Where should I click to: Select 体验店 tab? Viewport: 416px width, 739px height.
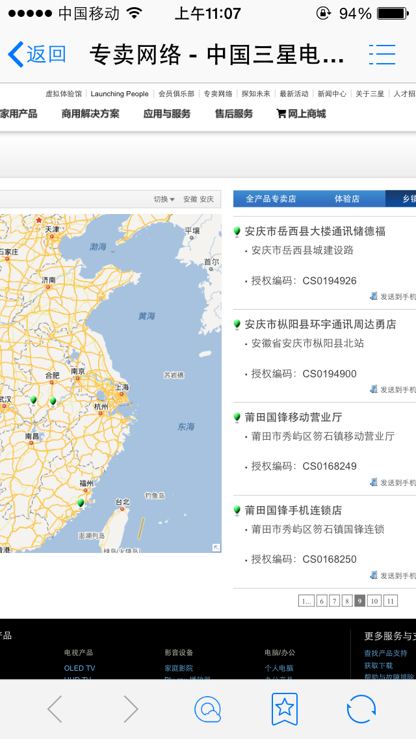coord(347,199)
